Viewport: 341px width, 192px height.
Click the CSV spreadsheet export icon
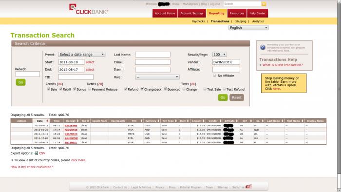(x=37, y=153)
